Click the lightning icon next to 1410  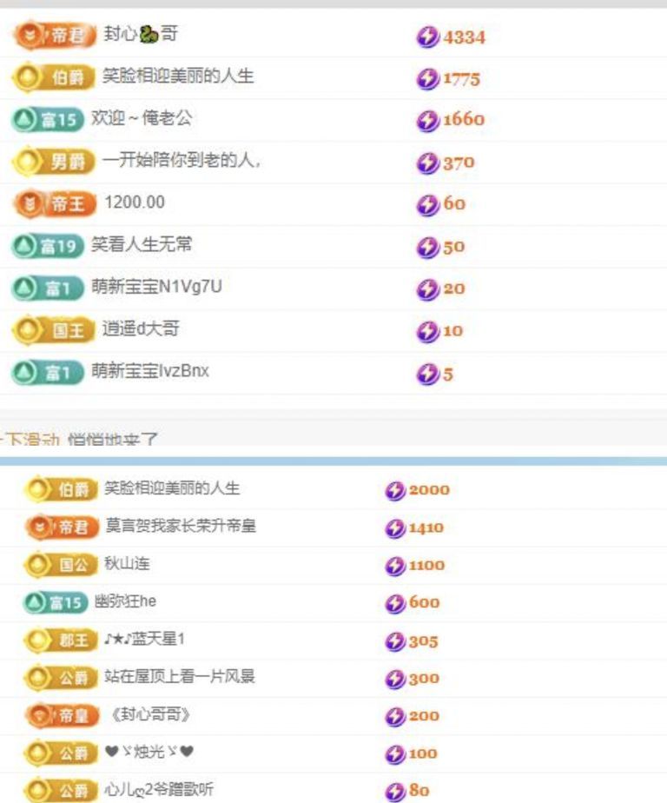point(395,528)
